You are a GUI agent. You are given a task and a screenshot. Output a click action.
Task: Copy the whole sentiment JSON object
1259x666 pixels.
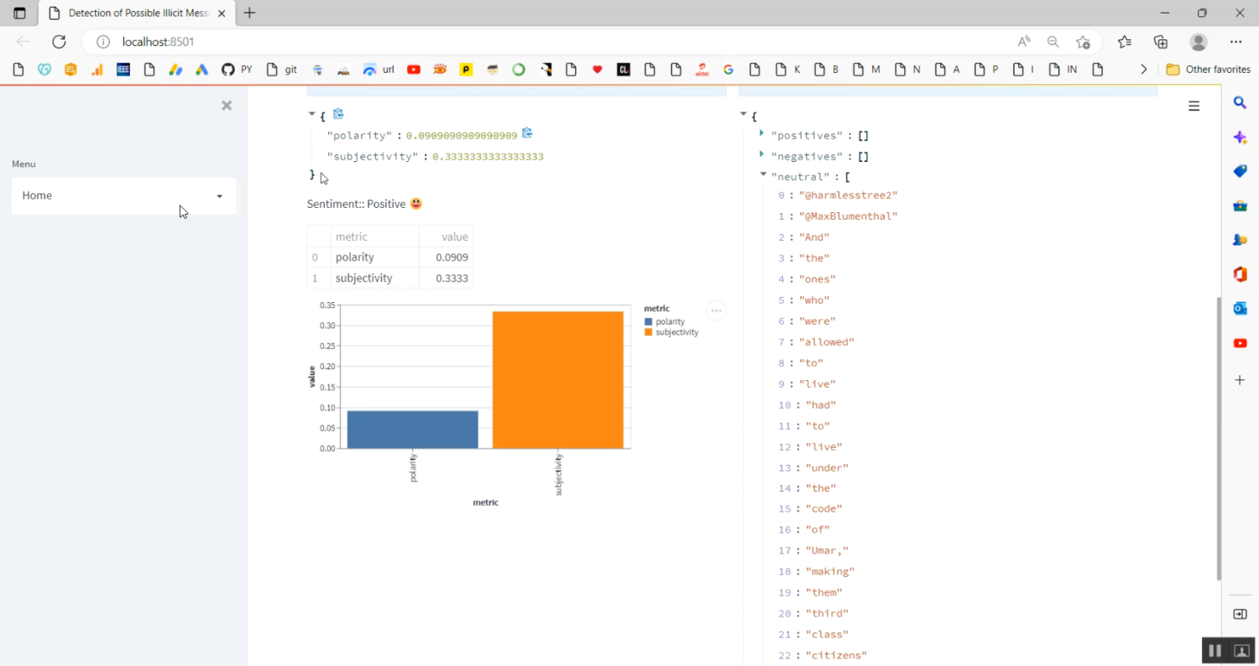[338, 115]
